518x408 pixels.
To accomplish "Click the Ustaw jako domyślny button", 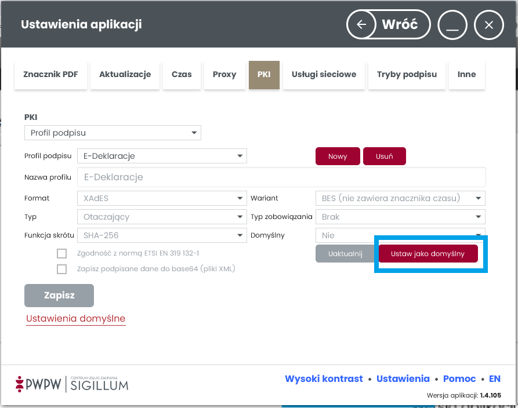I will 428,254.
